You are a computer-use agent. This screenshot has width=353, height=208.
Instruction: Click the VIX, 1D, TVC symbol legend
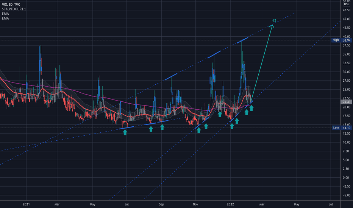(11, 5)
